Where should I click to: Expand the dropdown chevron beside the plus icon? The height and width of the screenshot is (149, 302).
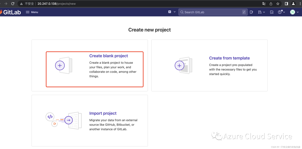tap(175, 12)
